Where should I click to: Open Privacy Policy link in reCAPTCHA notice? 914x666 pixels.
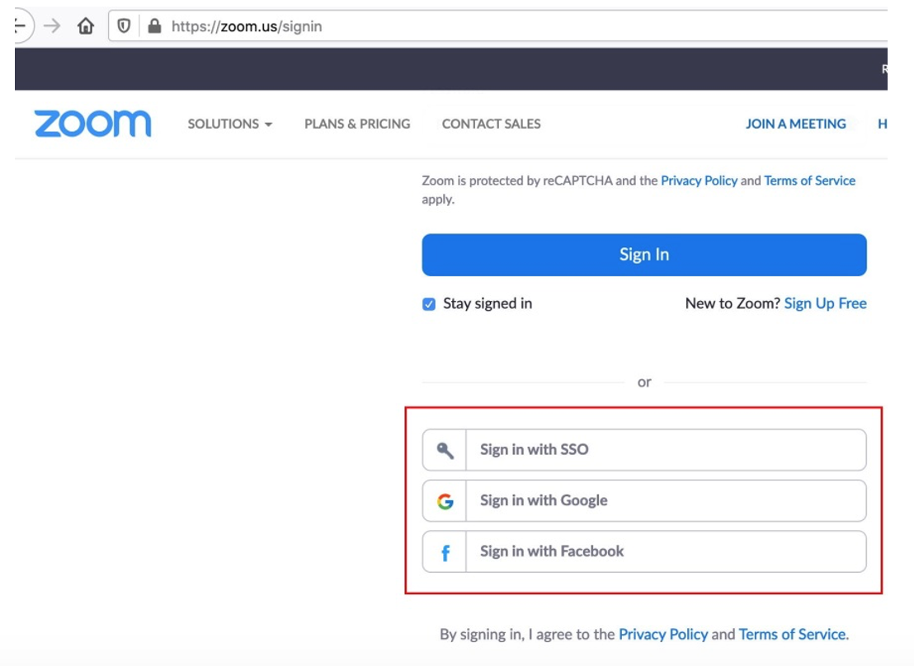coord(699,181)
